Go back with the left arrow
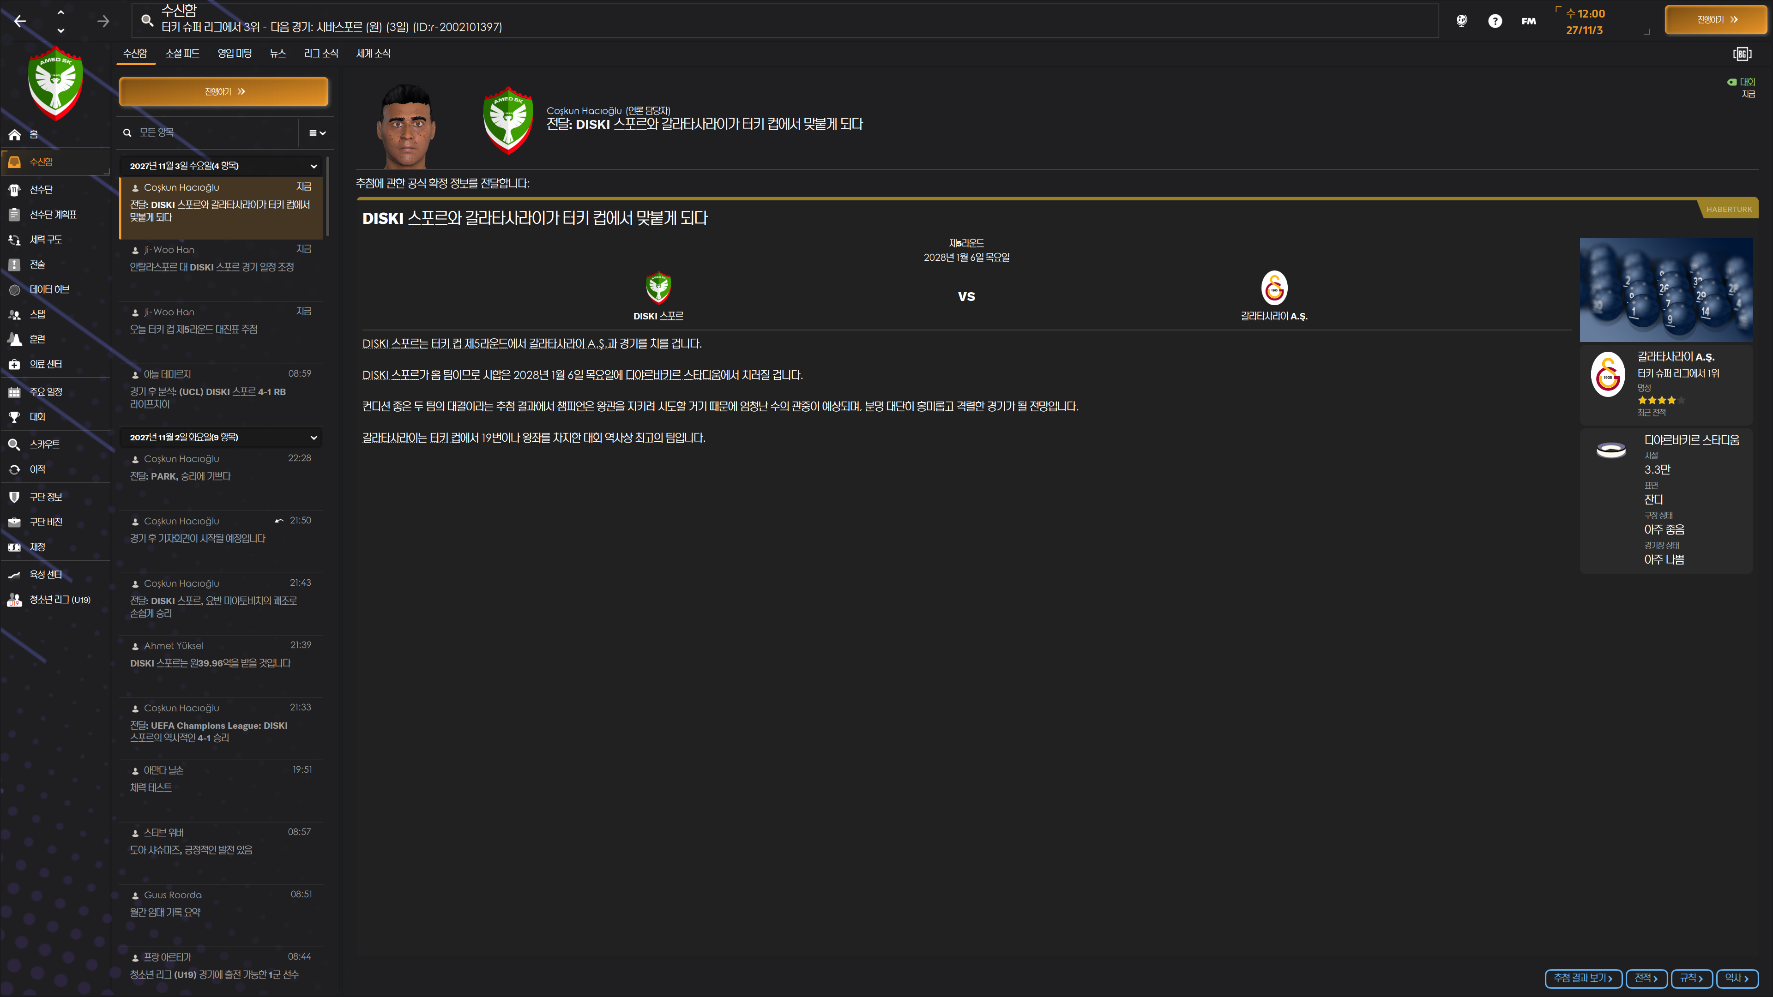Screen dimensions: 1773x997 pyautogui.click(x=20, y=21)
